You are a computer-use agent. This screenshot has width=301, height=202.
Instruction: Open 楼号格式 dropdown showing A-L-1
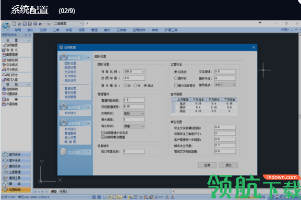click(225, 85)
